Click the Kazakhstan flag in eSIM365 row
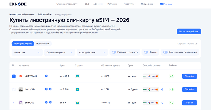The image size is (211, 110). [x=77, y=103]
